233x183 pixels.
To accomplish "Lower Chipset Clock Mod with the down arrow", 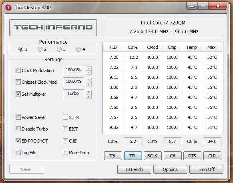I will click(89, 84).
